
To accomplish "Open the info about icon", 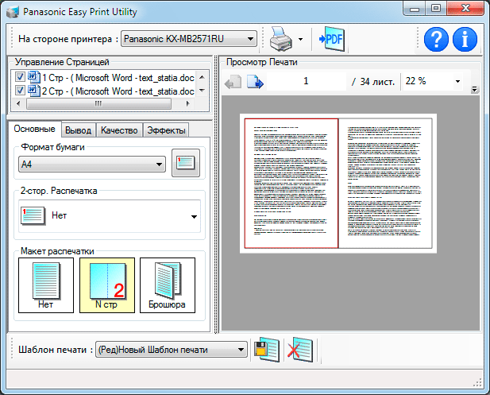I will pyautogui.click(x=465, y=40).
